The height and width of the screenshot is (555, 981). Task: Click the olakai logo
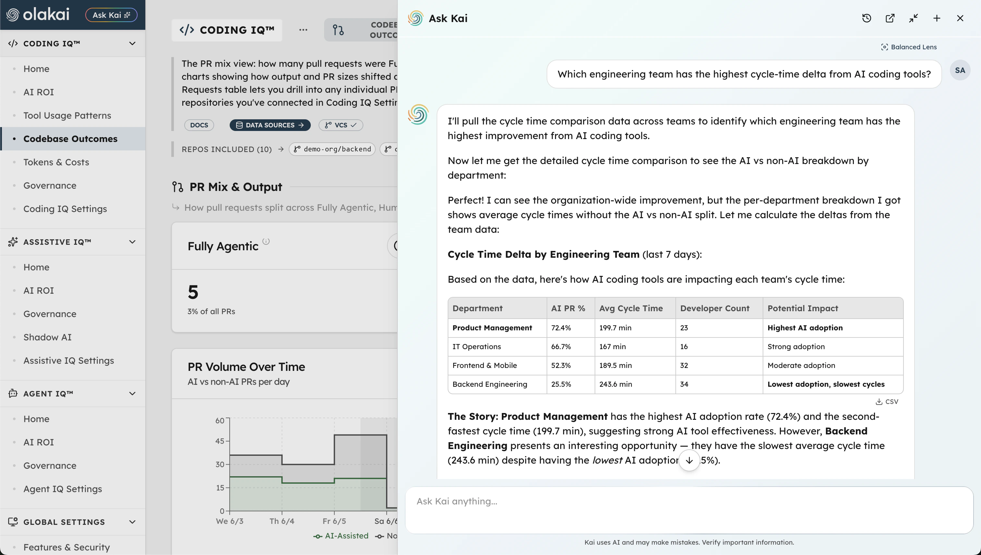pos(38,15)
